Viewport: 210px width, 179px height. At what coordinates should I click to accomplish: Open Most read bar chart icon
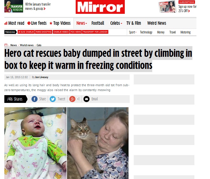click(x=6, y=23)
